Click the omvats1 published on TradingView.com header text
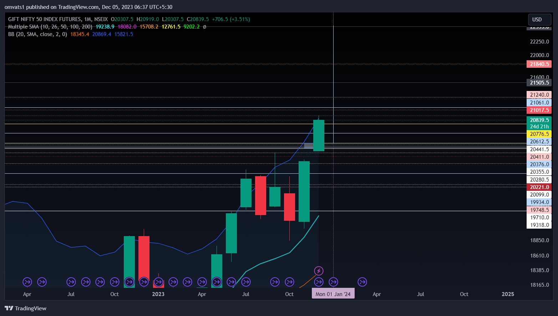The height and width of the screenshot is (316, 558). pyautogui.click(x=88, y=7)
